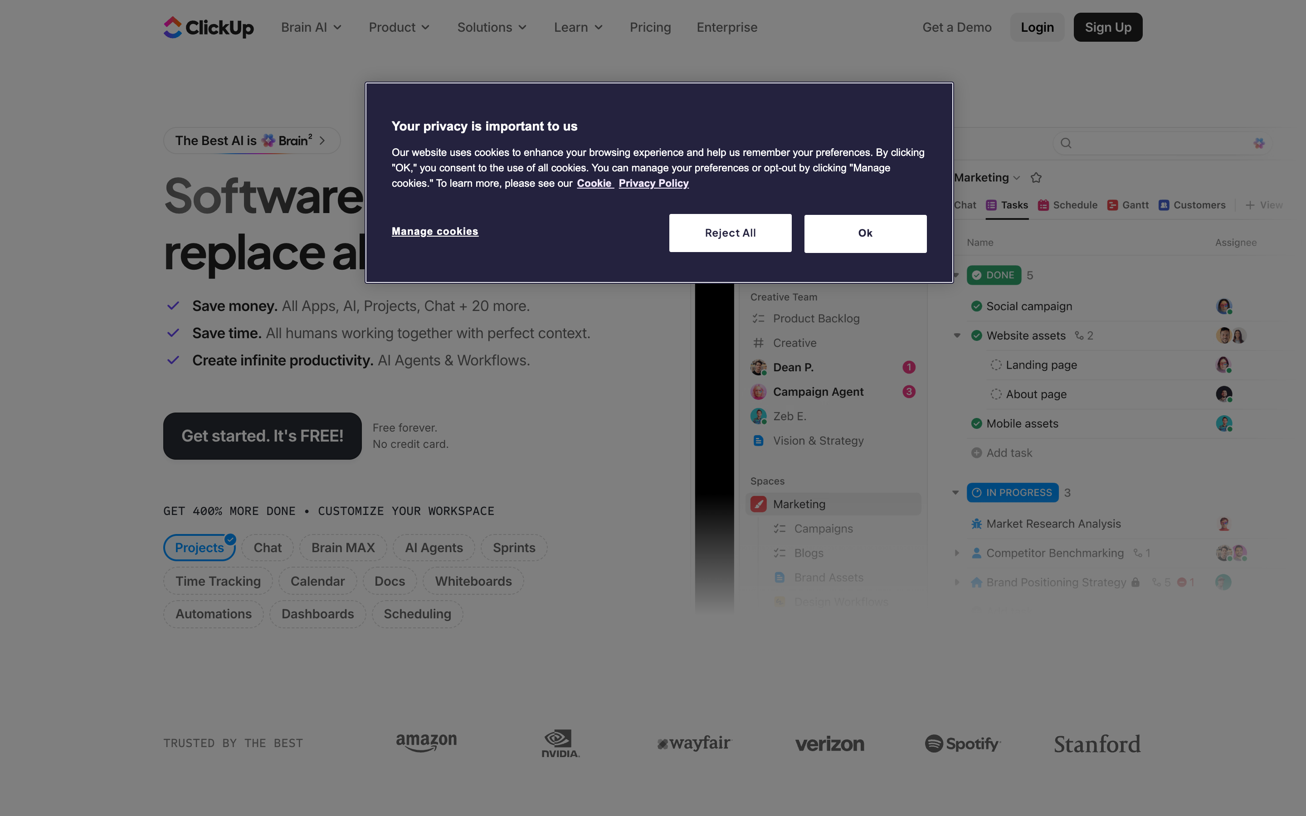Star the Marketing space
Viewport: 1306px width, 816px height.
1036,178
